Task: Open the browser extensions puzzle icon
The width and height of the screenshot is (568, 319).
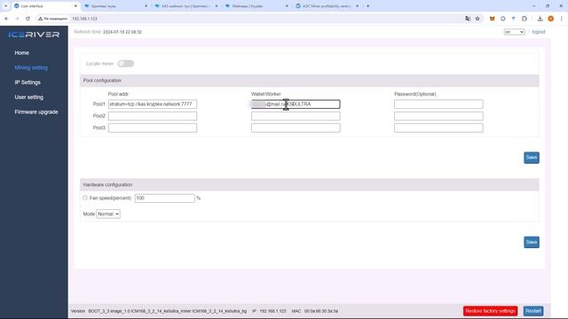Action: pos(525,19)
